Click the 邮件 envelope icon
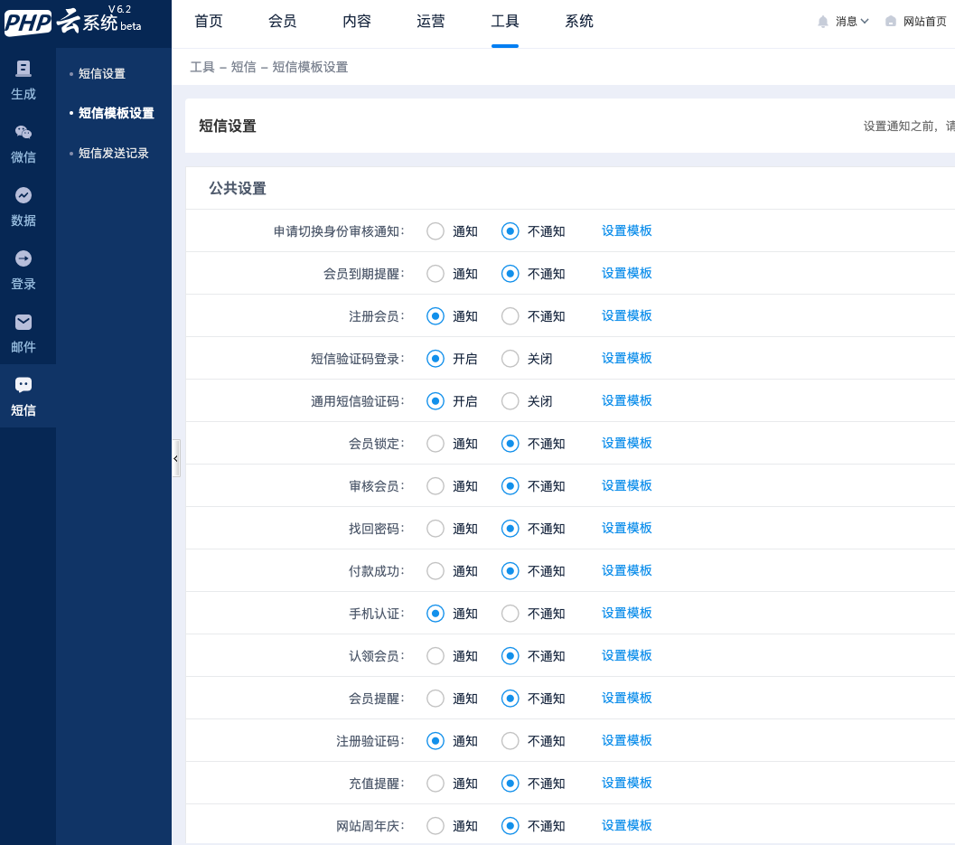 click(x=23, y=322)
